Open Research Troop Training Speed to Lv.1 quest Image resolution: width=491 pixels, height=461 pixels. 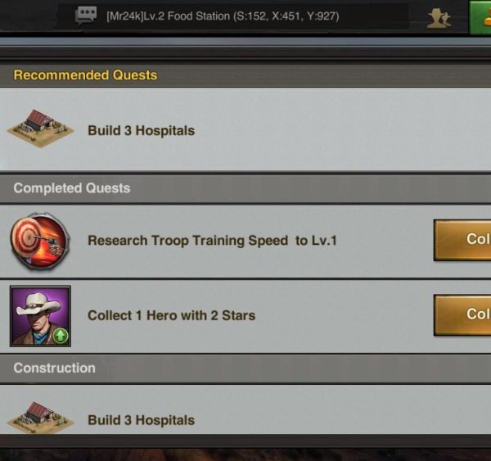245,241
